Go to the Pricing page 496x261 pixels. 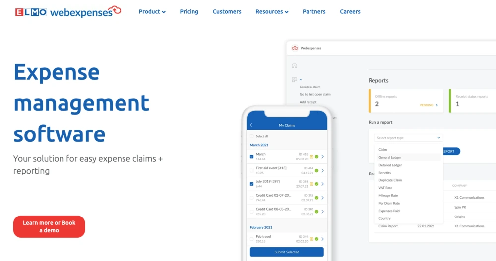tap(189, 12)
